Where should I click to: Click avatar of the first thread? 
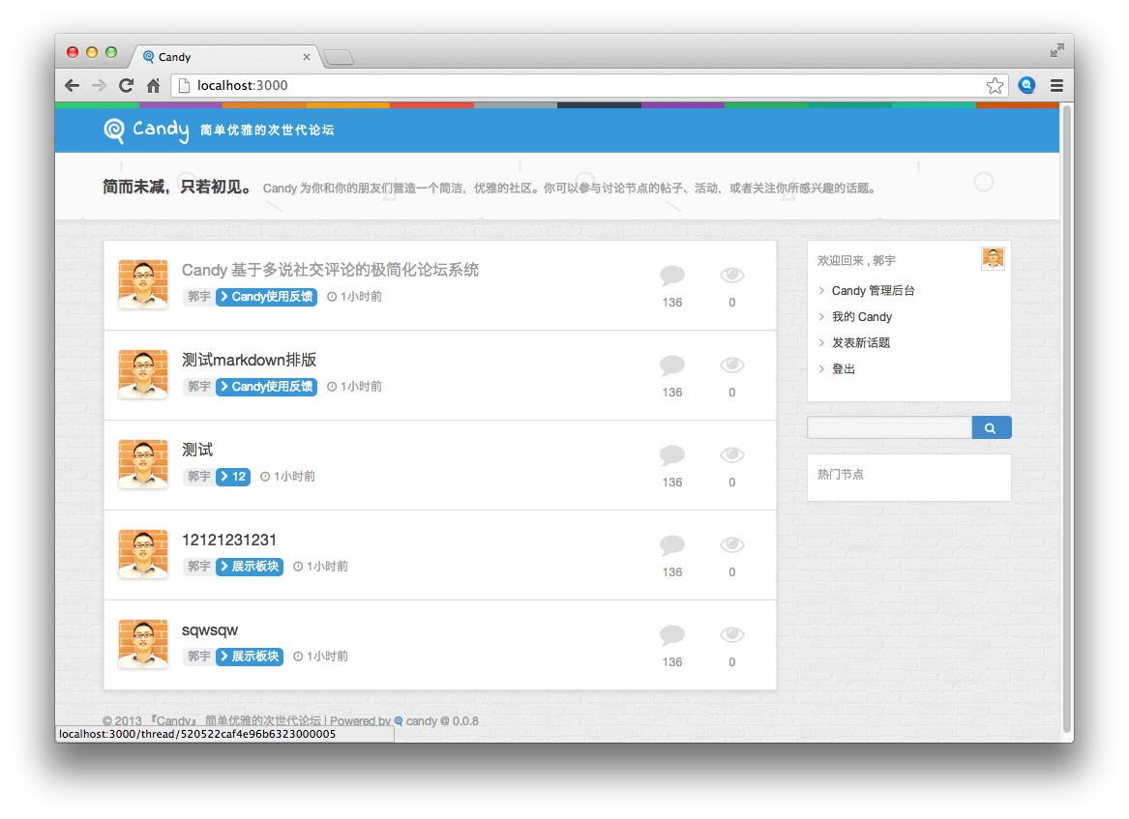tap(143, 284)
